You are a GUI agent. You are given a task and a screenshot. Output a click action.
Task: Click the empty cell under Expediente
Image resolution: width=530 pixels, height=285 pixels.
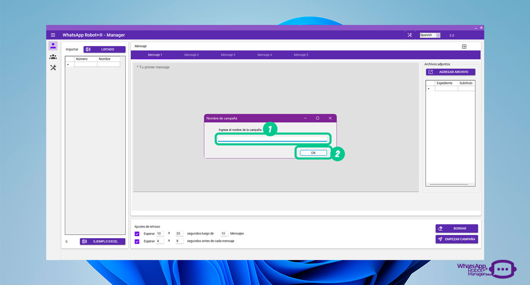coord(446,88)
